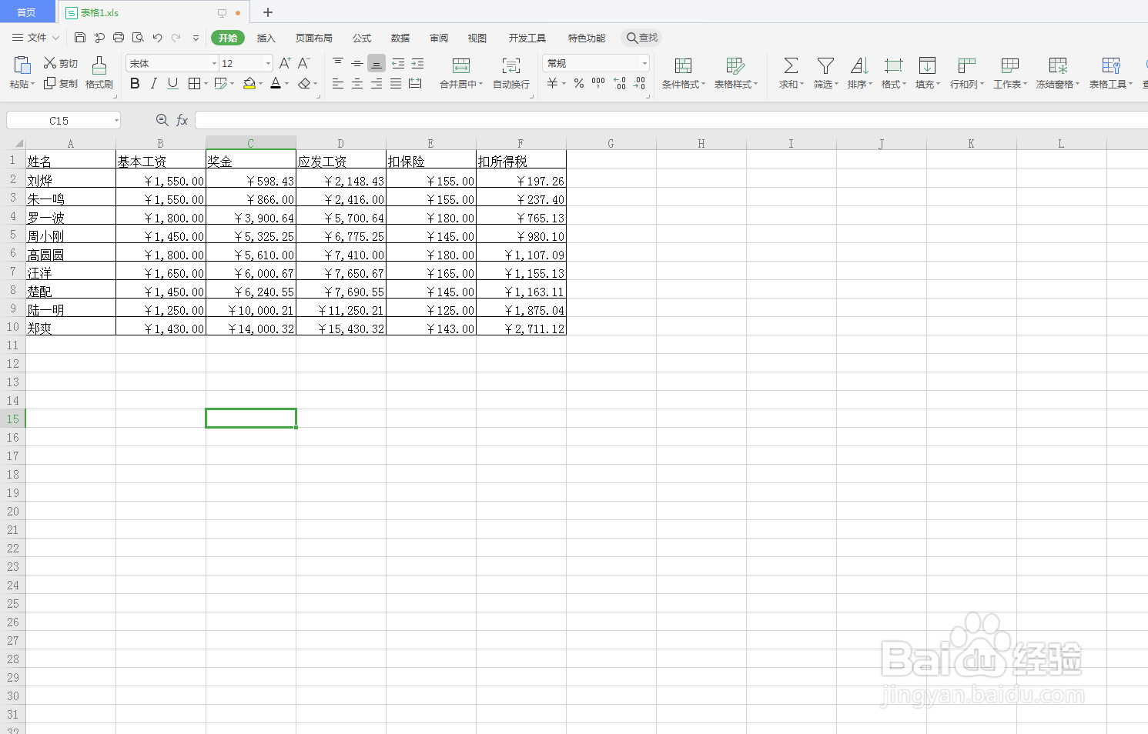Click the Print icon
Image resolution: width=1148 pixels, height=734 pixels.
coord(119,37)
